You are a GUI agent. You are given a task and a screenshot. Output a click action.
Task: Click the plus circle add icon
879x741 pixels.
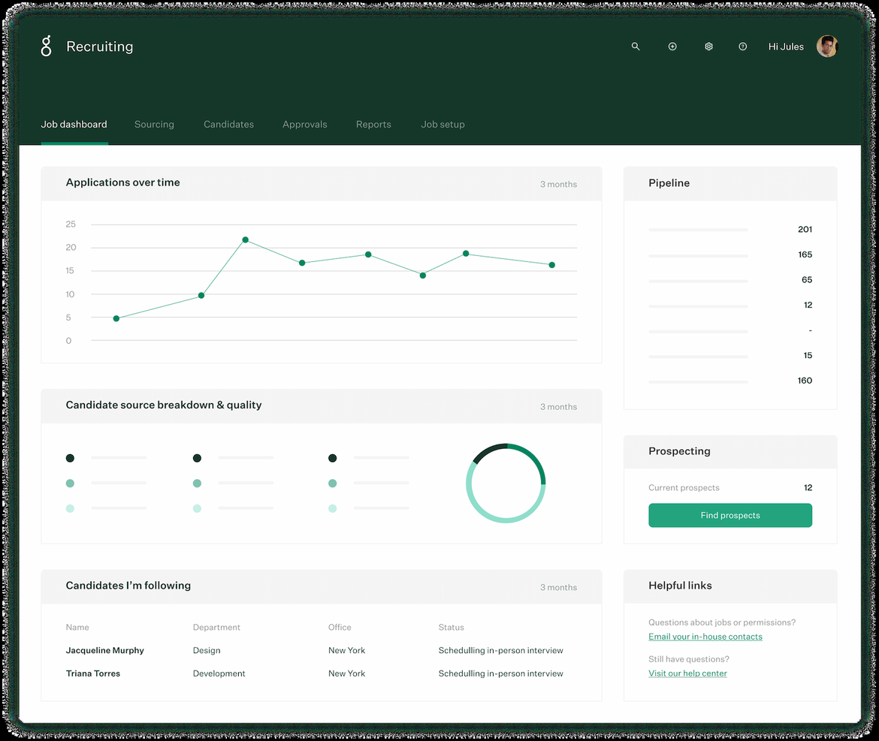pyautogui.click(x=672, y=47)
